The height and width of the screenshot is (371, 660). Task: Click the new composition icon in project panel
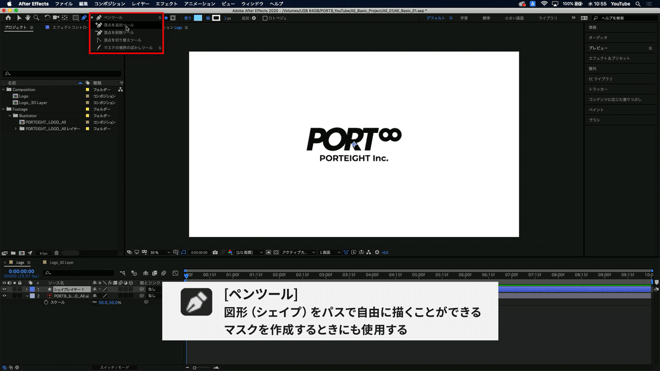(21, 253)
